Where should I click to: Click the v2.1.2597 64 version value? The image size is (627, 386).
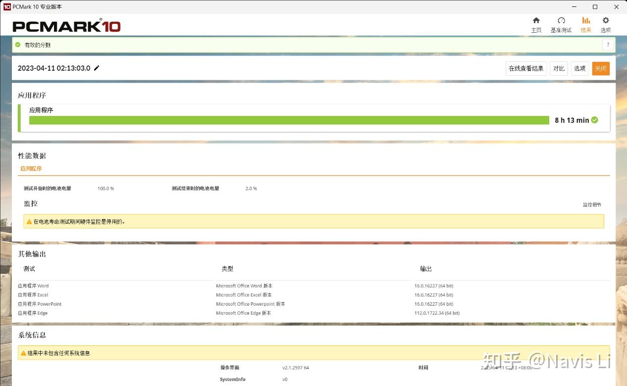point(296,368)
